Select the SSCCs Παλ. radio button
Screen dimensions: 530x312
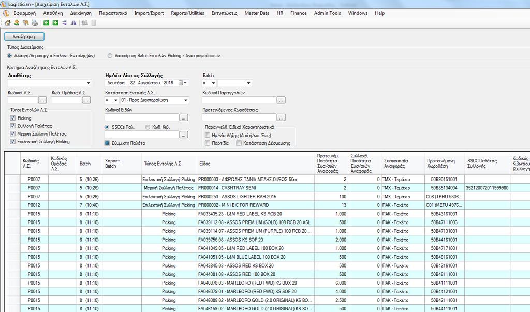pyautogui.click(x=107, y=127)
